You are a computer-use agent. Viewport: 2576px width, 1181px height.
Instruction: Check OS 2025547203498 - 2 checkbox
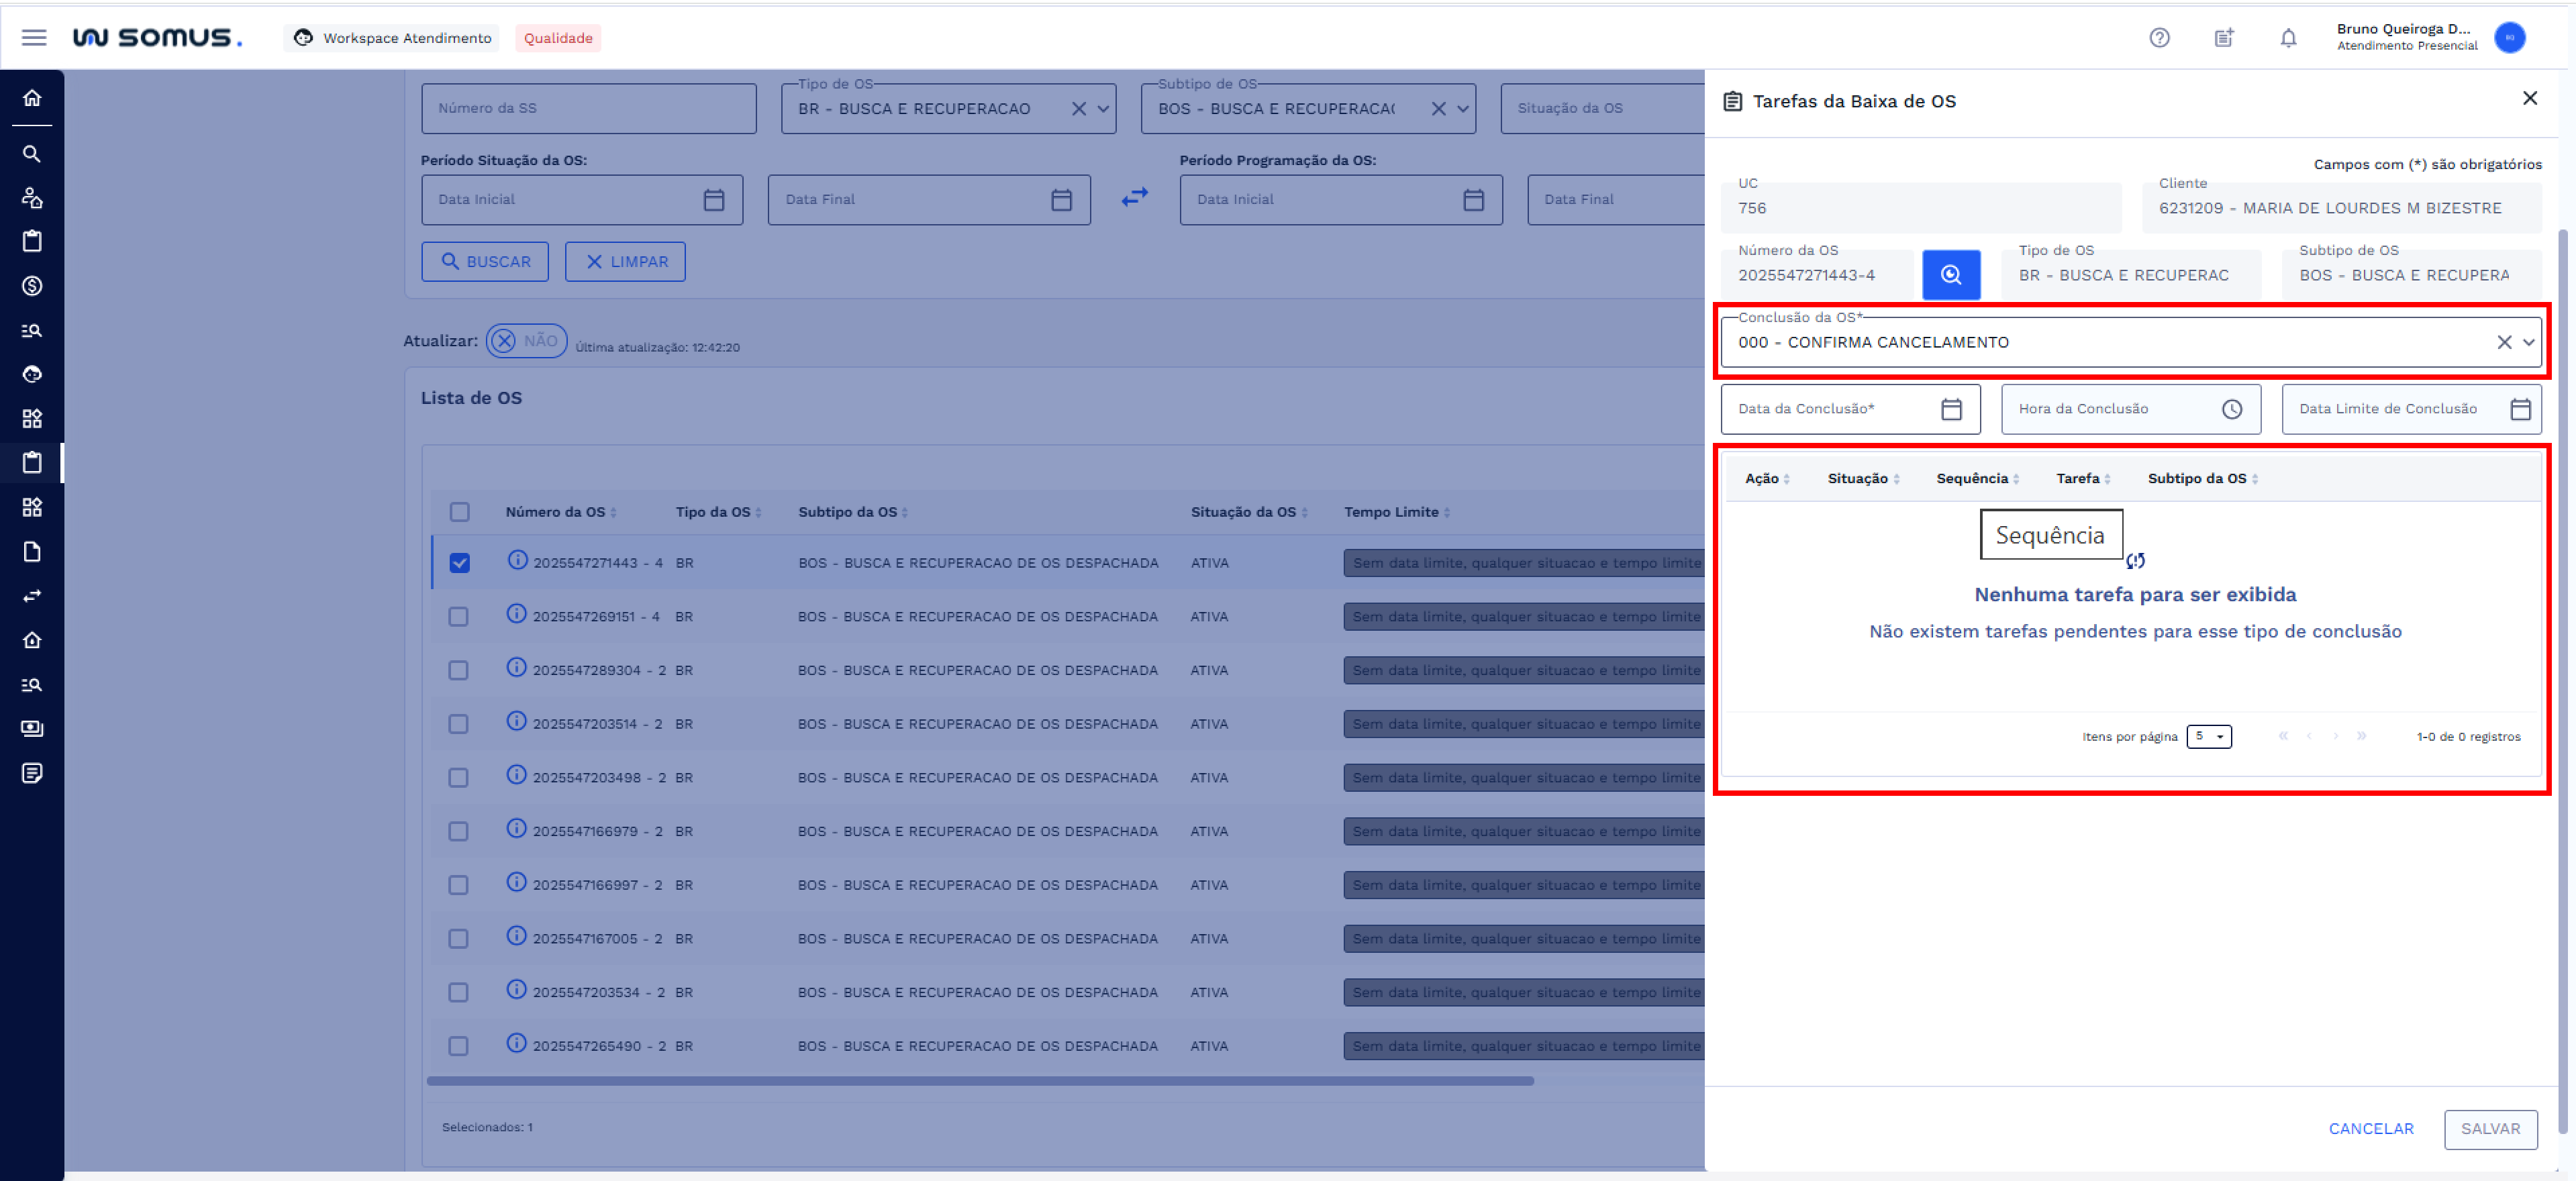pos(458,778)
